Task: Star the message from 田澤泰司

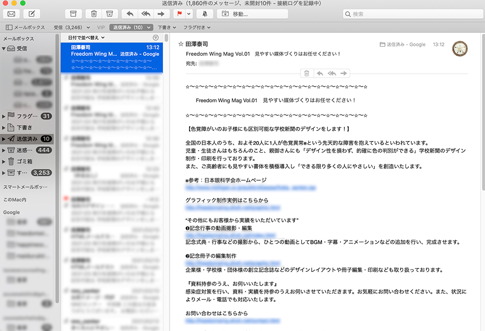Action: (x=181, y=44)
